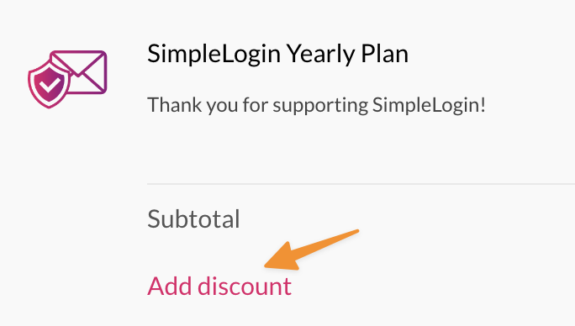575x326 pixels.
Task: Click the word supporting in the description
Action: click(320, 106)
